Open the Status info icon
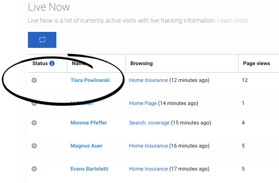This screenshot has height=183, width=279. 52,63
